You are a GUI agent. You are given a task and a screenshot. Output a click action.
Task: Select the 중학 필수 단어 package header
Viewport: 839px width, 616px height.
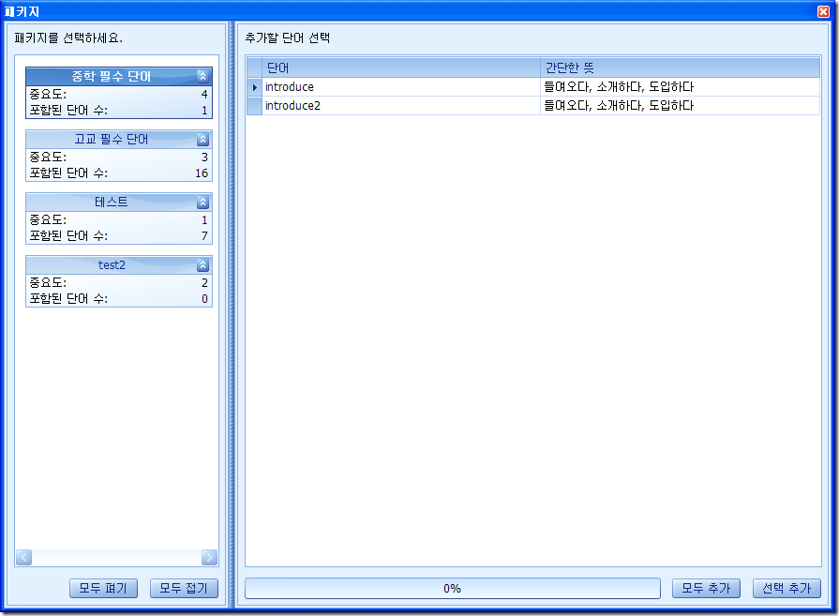119,77
